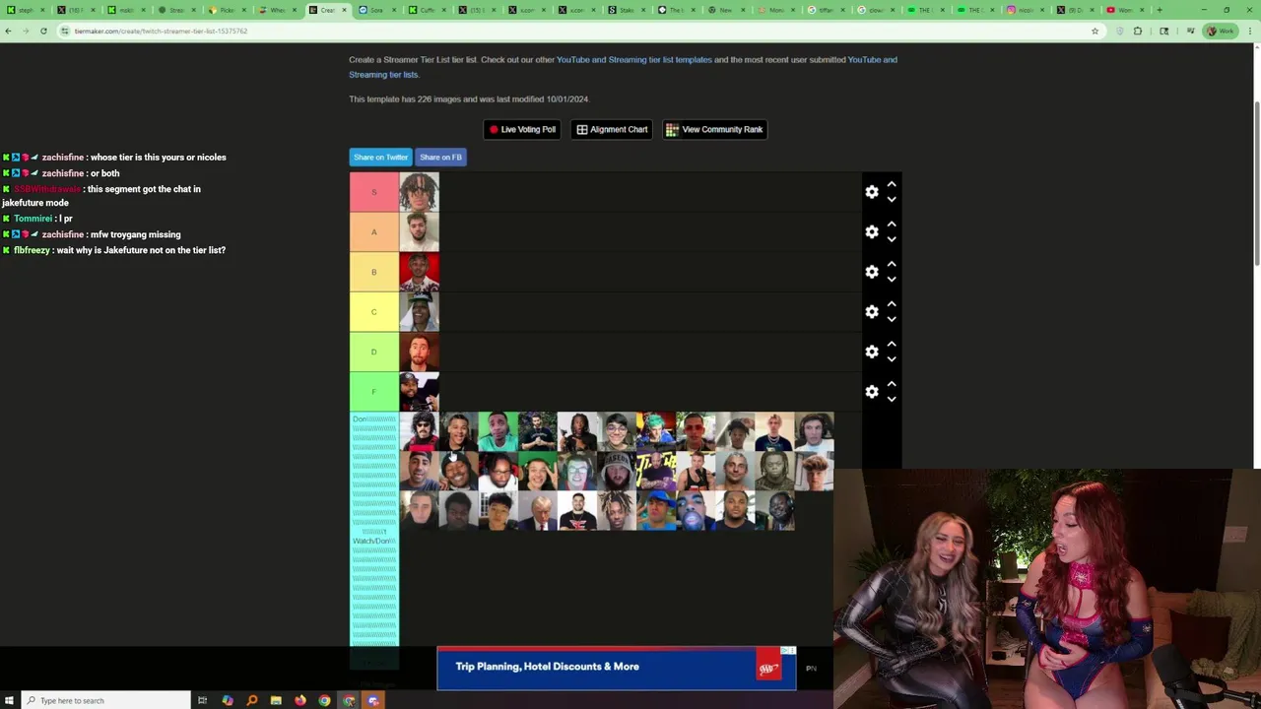Image resolution: width=1261 pixels, height=709 pixels.
Task: Open browser extensions puzzle icon
Action: pos(1138,31)
